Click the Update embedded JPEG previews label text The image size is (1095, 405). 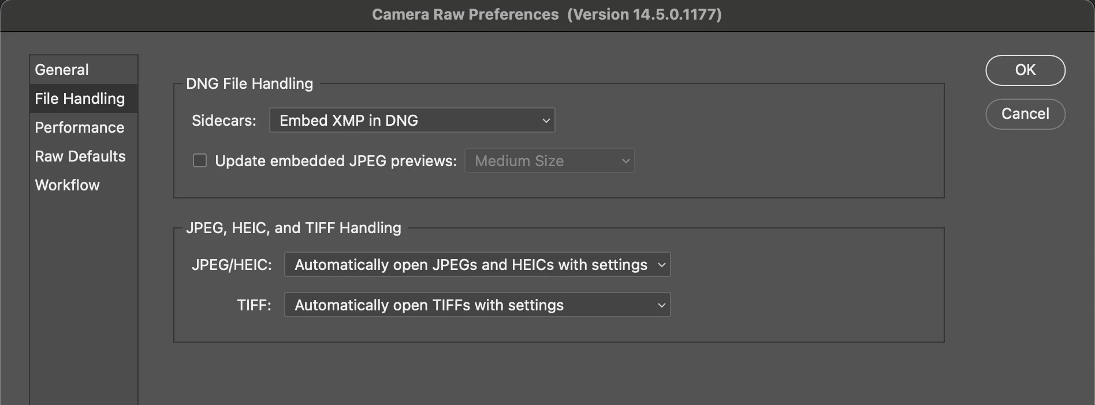[336, 161]
